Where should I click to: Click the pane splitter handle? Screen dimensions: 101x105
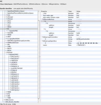(40, 56)
